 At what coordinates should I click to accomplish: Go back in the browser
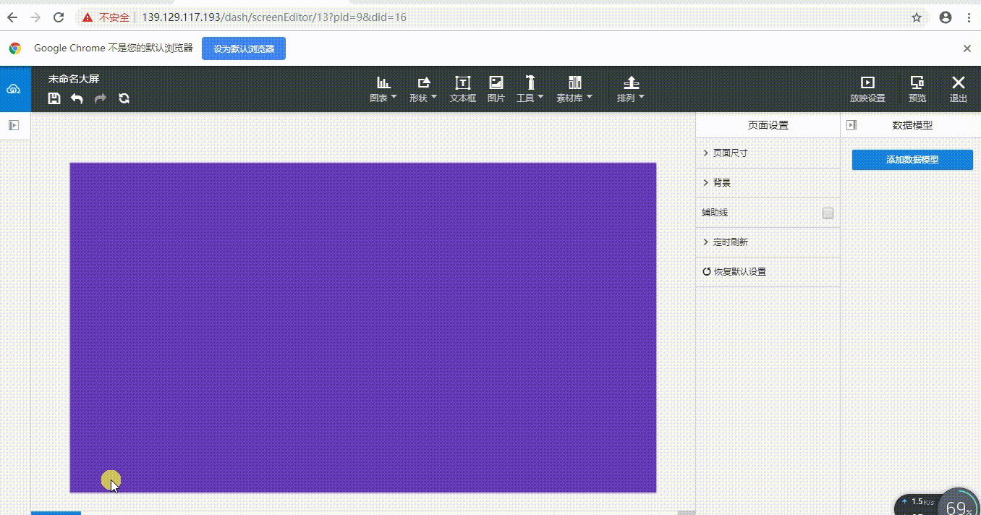12,17
